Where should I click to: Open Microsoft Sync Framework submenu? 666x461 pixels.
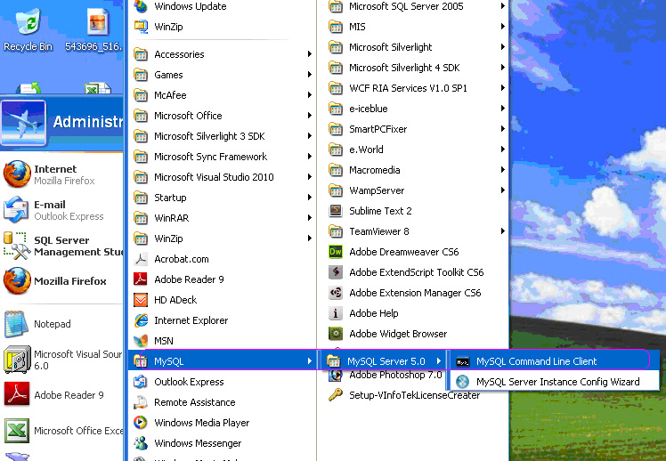[x=222, y=157]
